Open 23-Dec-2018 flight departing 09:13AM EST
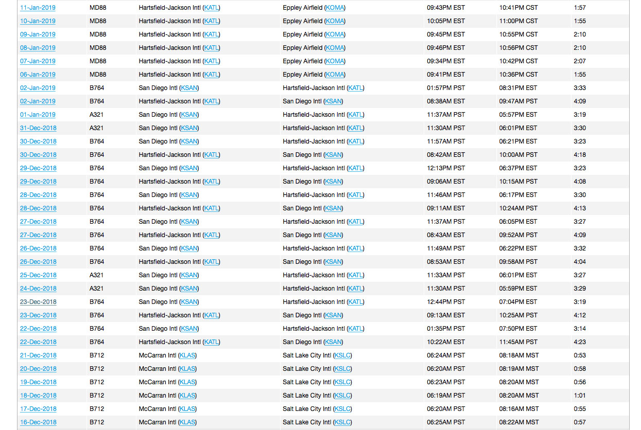The width and height of the screenshot is (641, 430). (38, 315)
